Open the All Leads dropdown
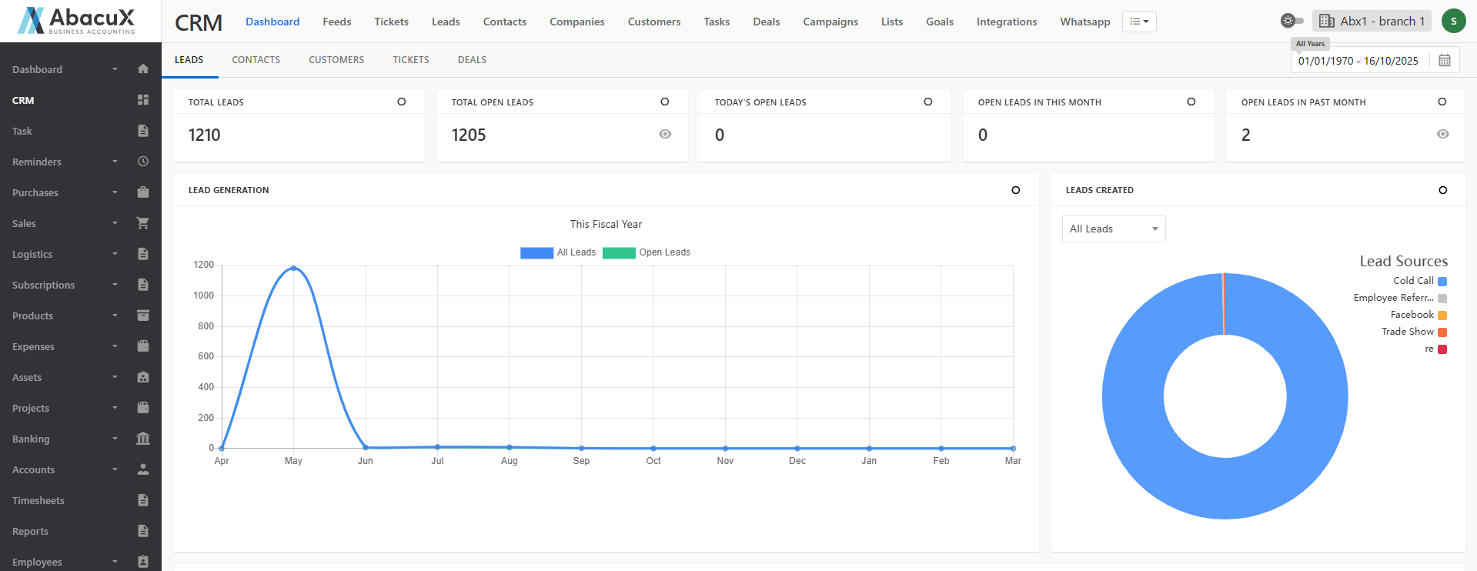The width and height of the screenshot is (1477, 571). [x=1113, y=229]
